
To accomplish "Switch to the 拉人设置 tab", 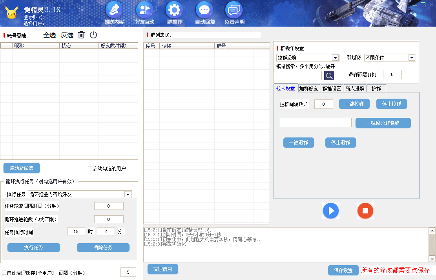I will pos(286,88).
